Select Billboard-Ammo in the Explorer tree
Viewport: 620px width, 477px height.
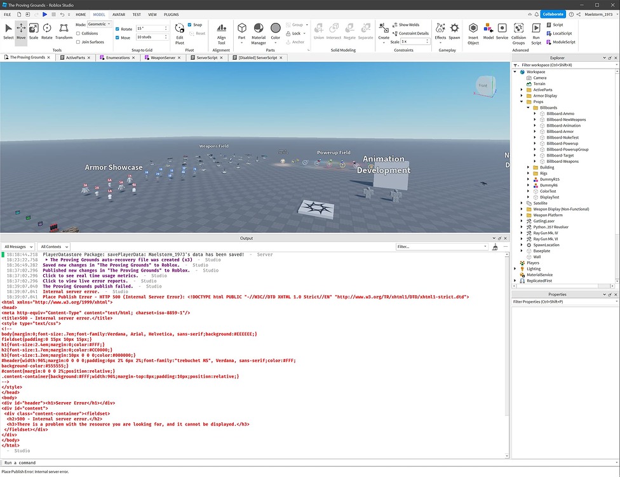(x=560, y=114)
